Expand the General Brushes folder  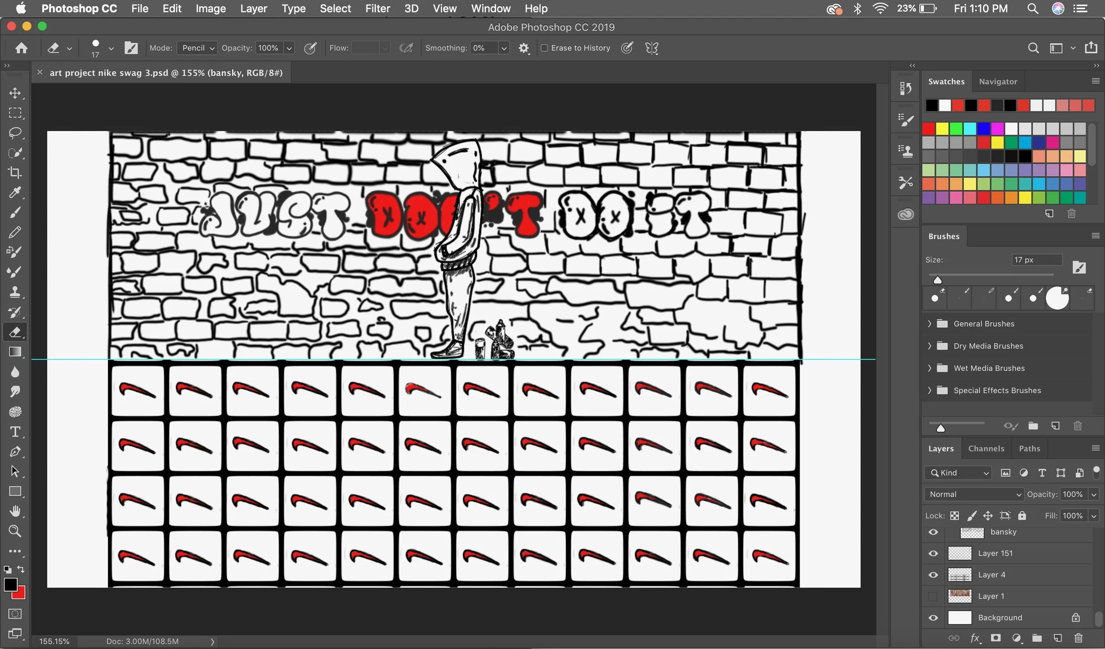930,324
